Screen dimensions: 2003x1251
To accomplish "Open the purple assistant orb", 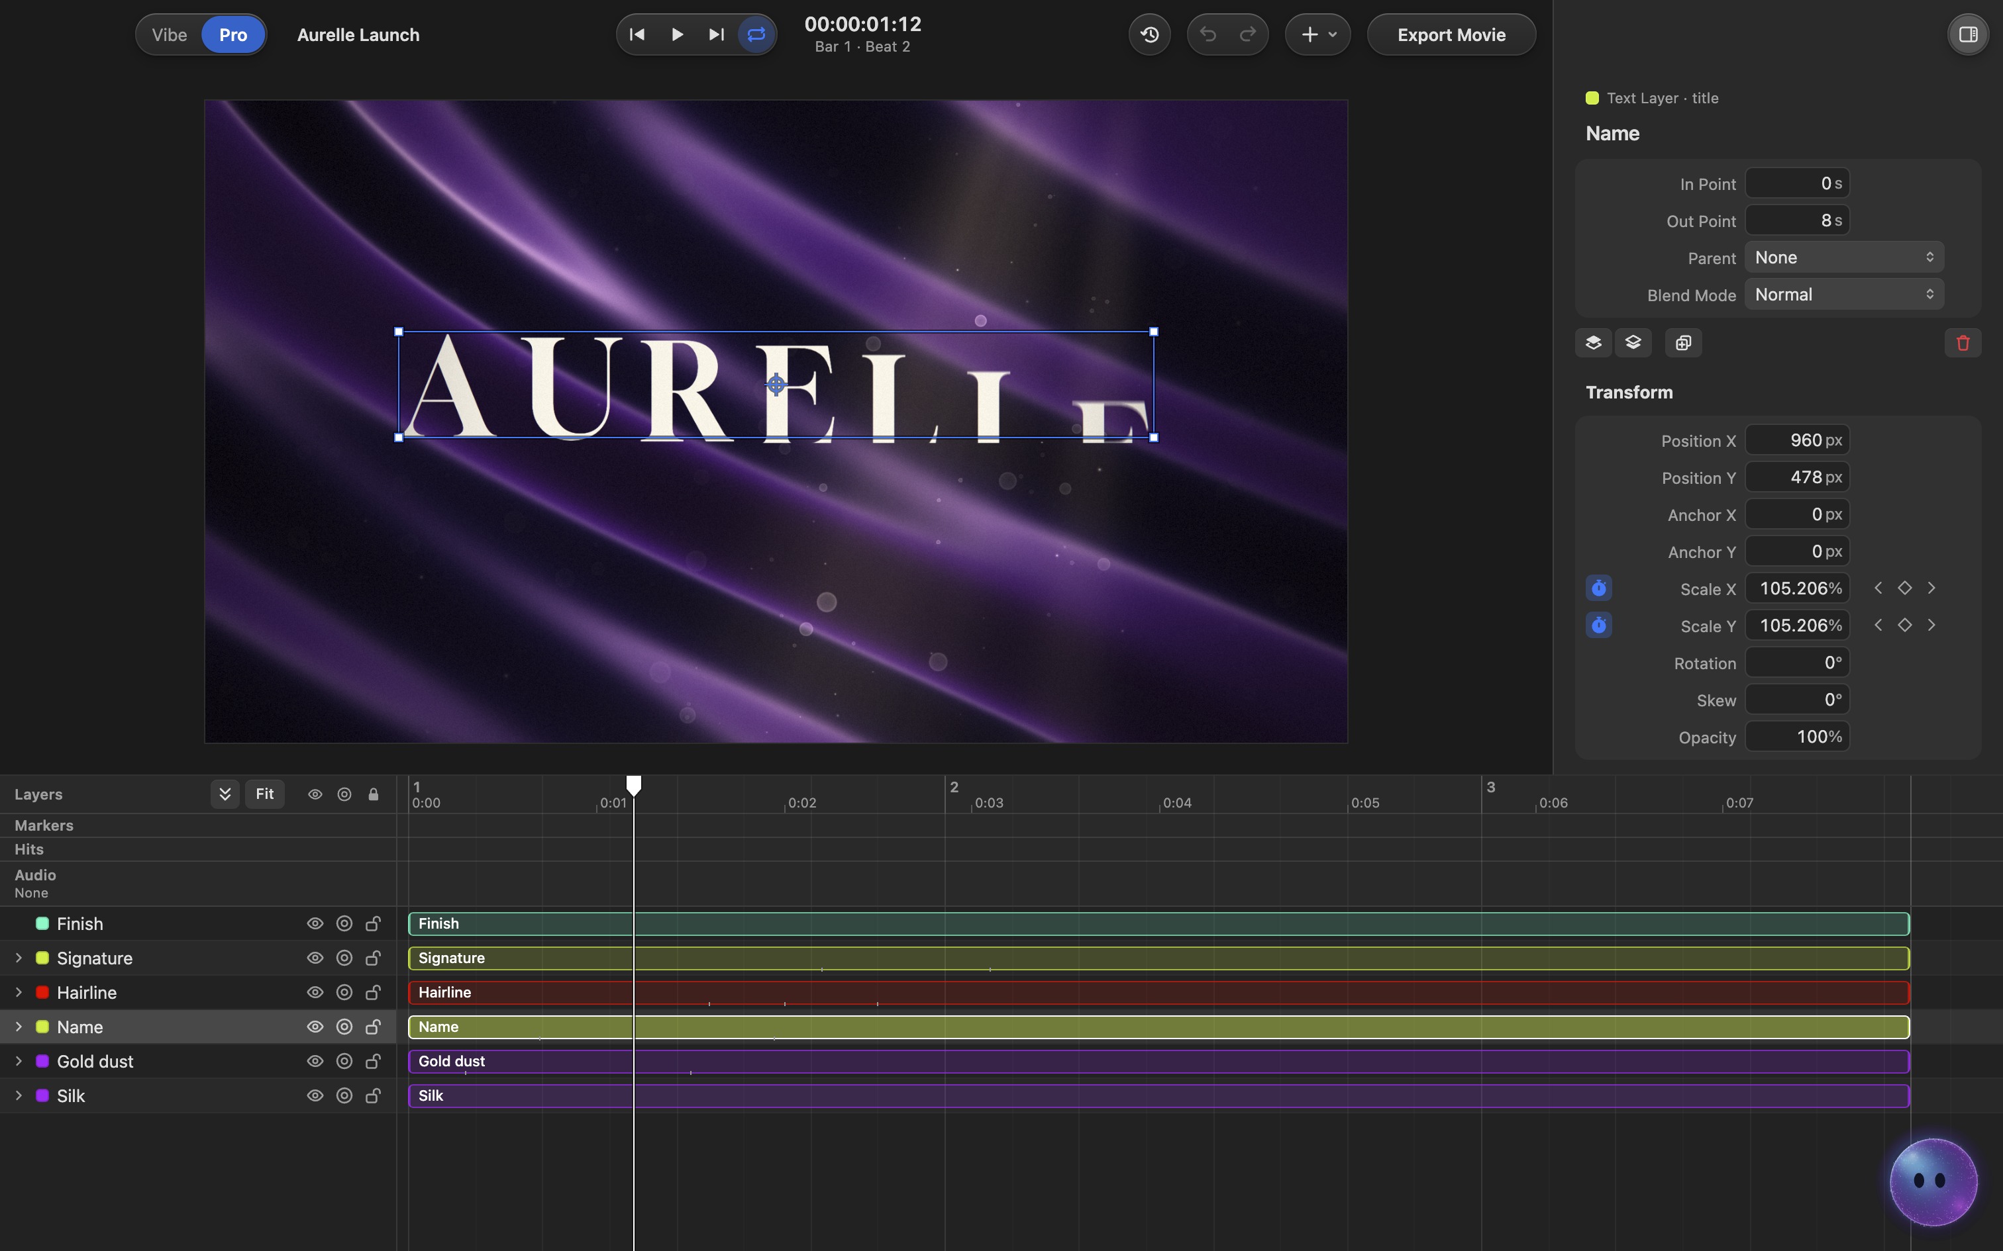I will [x=1933, y=1181].
